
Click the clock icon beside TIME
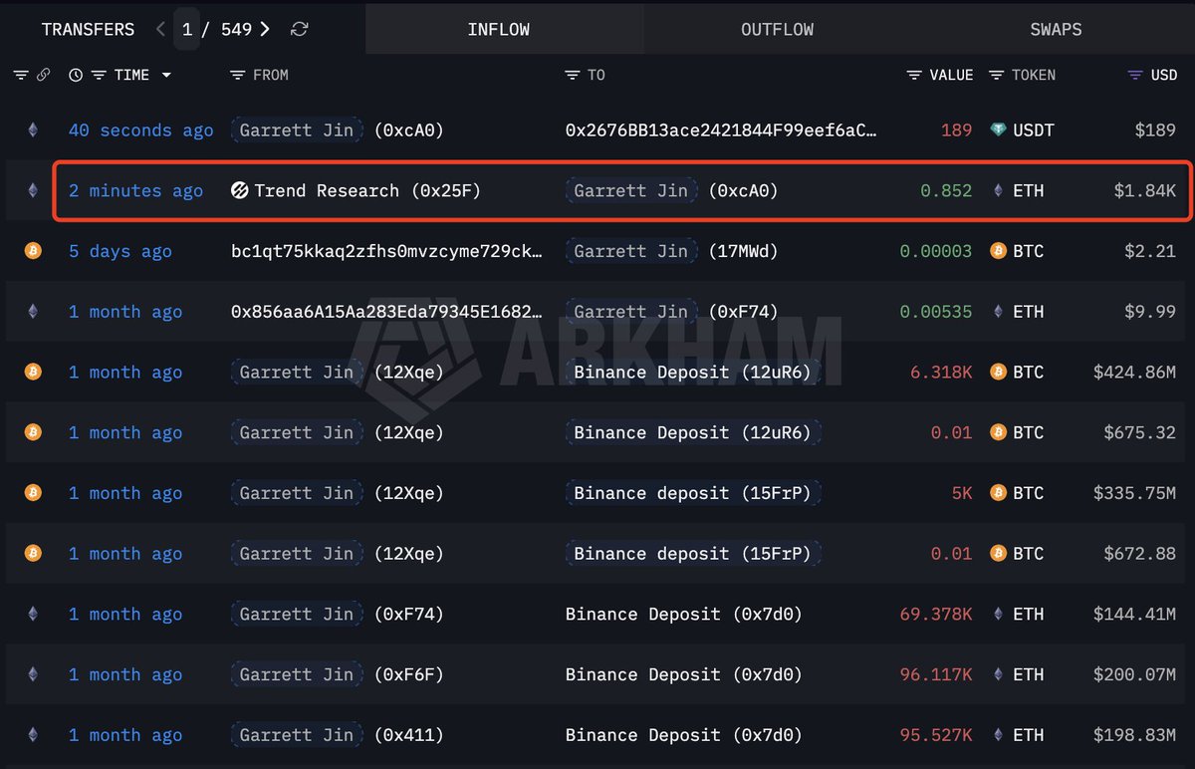coord(76,75)
